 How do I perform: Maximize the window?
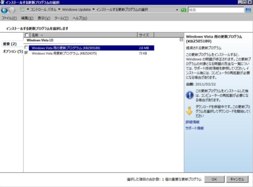pyautogui.click(x=245, y=2)
